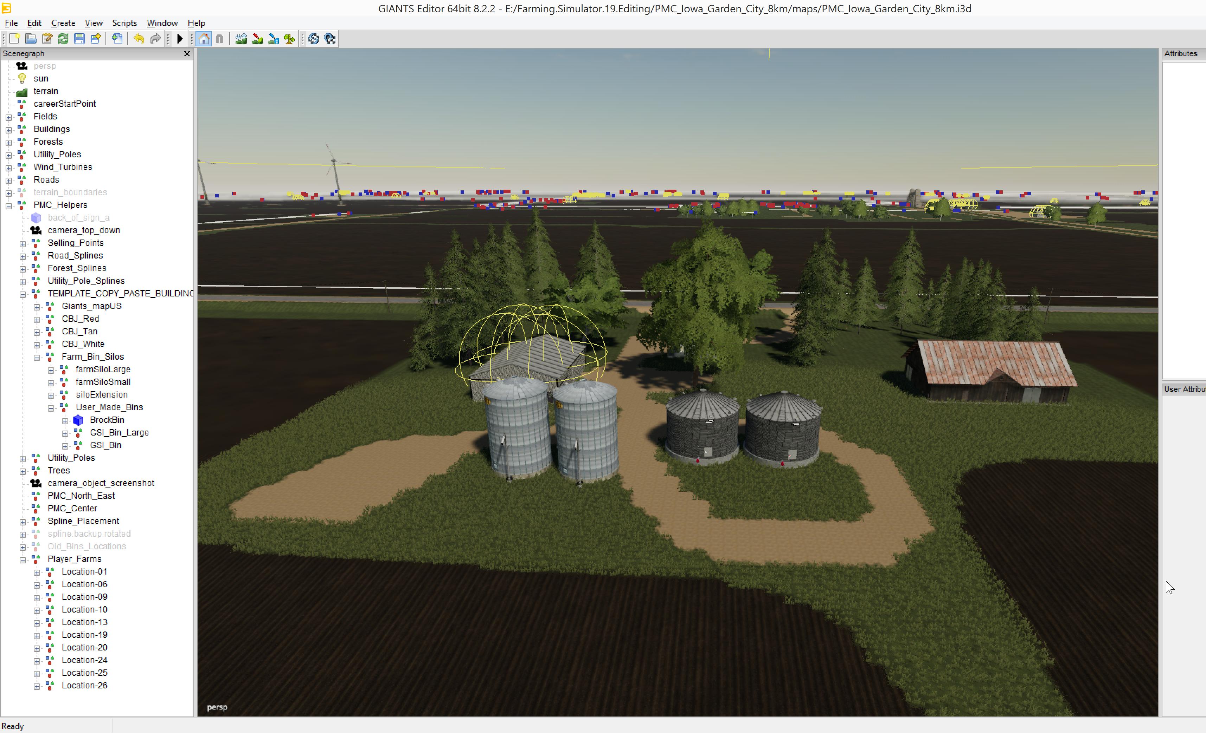This screenshot has width=1206, height=733.
Task: Open the Scripts menu
Action: coord(124,23)
